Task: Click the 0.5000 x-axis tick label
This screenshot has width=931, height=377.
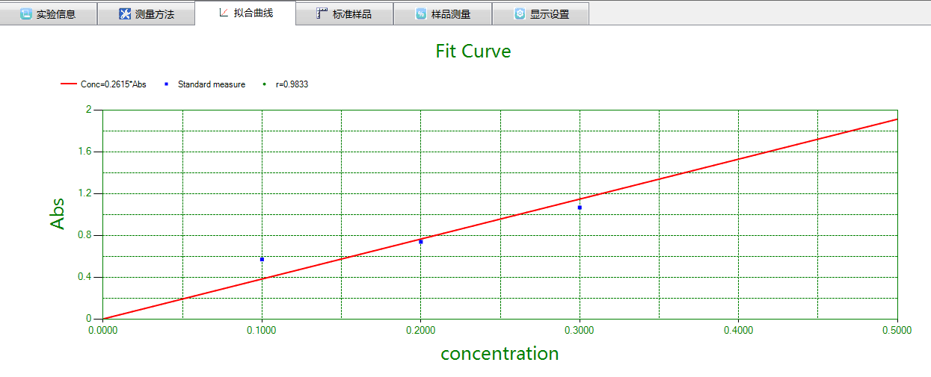Action: tap(897, 328)
